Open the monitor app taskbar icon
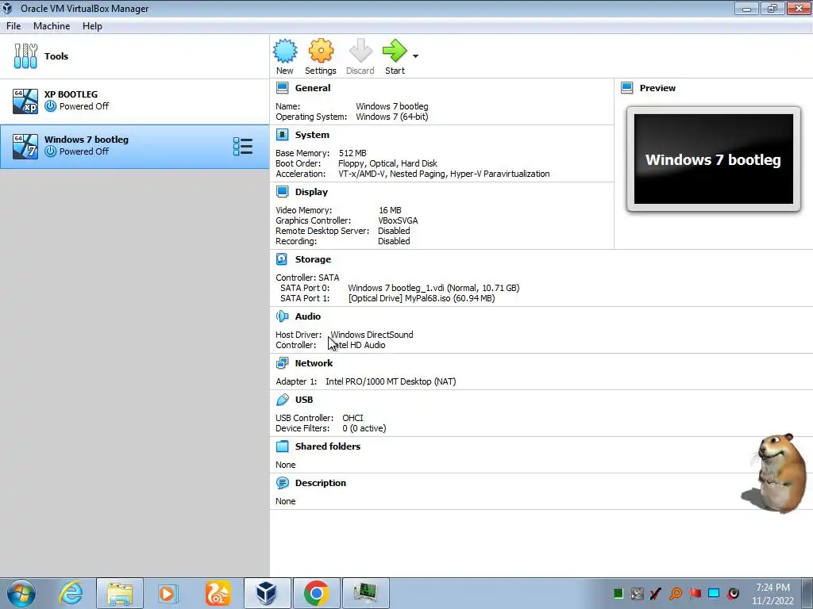The height and width of the screenshot is (609, 813). [365, 593]
